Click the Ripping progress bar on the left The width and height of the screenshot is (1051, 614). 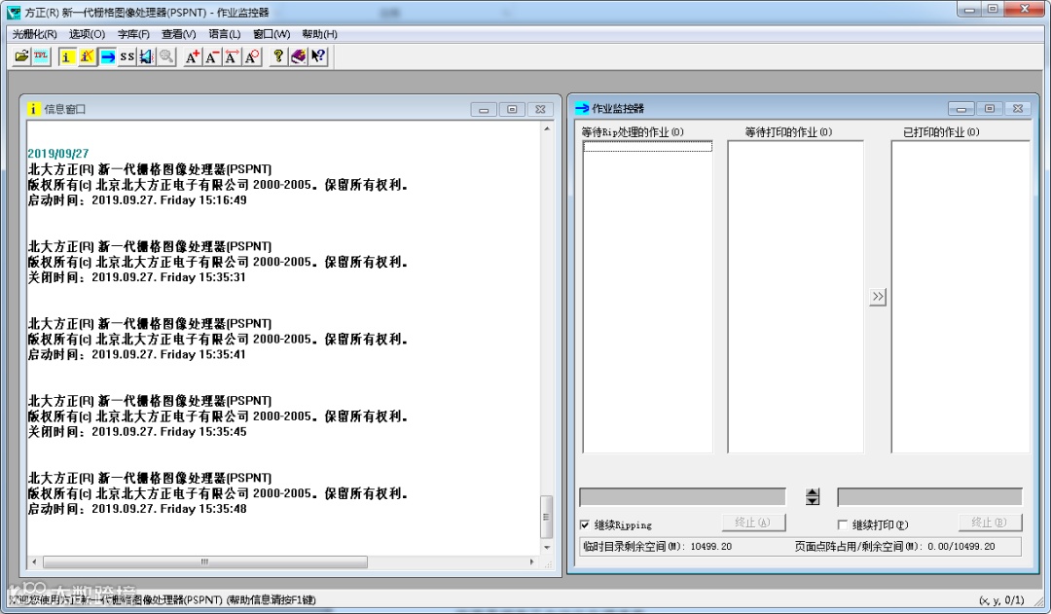[682, 496]
